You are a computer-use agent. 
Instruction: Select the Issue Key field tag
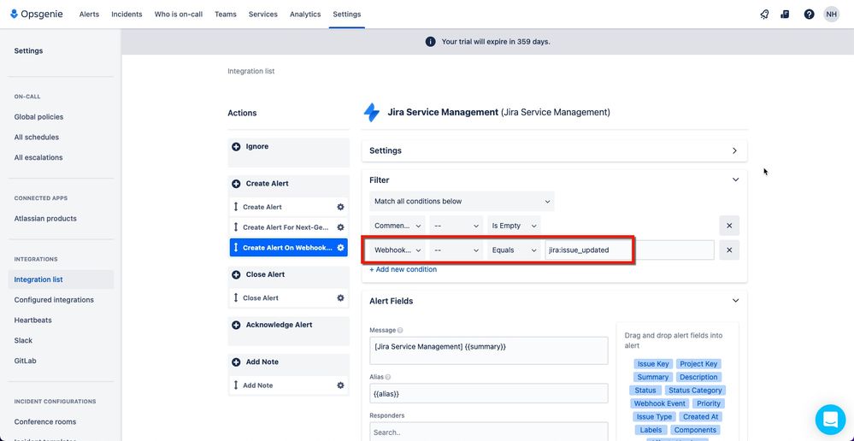(654, 364)
